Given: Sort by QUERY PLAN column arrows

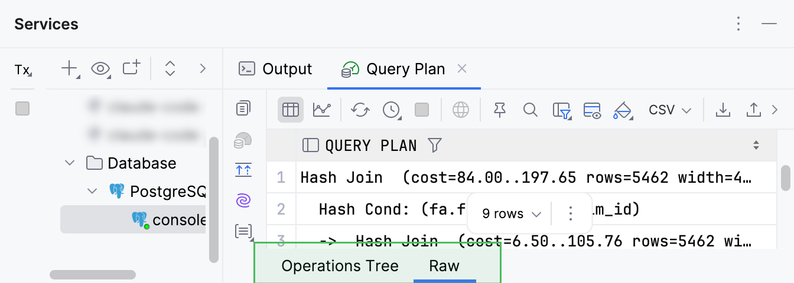Looking at the screenshot, I should coord(756,145).
